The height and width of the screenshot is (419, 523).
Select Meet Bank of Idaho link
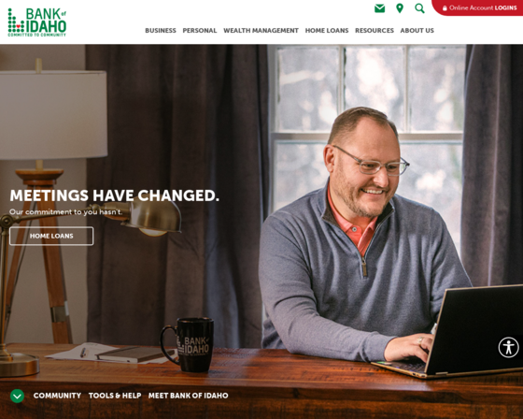click(x=188, y=396)
